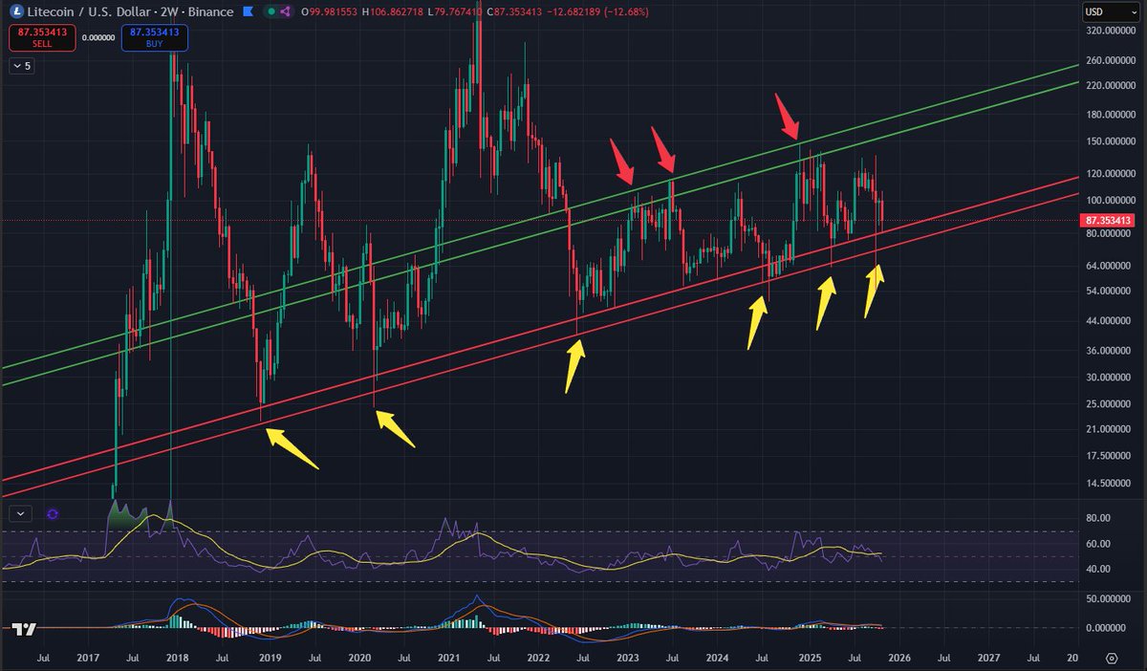Click the green market-status dot
The height and width of the screenshot is (671, 1147).
[x=271, y=11]
